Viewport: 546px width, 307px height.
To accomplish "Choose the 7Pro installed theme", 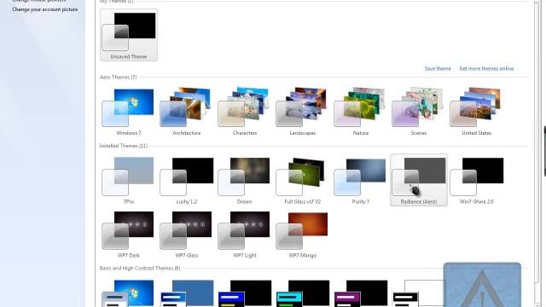I will pyautogui.click(x=129, y=180).
